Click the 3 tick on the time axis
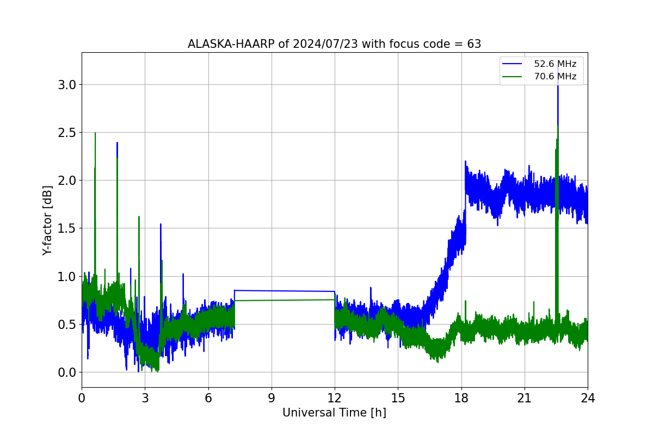This screenshot has height=435, width=653. pyautogui.click(x=145, y=398)
